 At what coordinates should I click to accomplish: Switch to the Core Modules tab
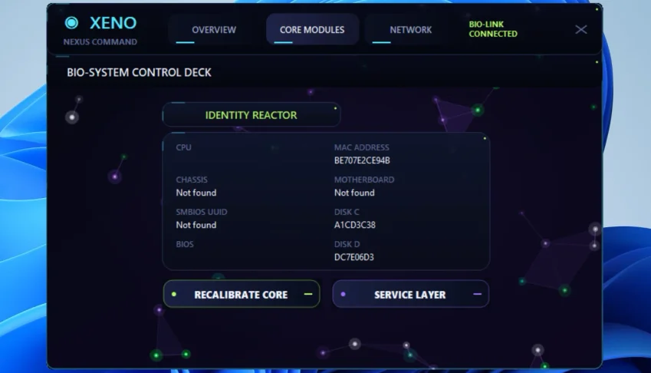pyautogui.click(x=312, y=30)
